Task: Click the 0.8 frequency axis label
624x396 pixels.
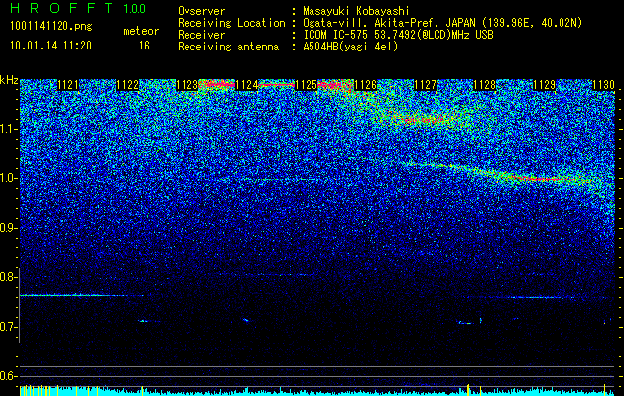Action: point(8,277)
